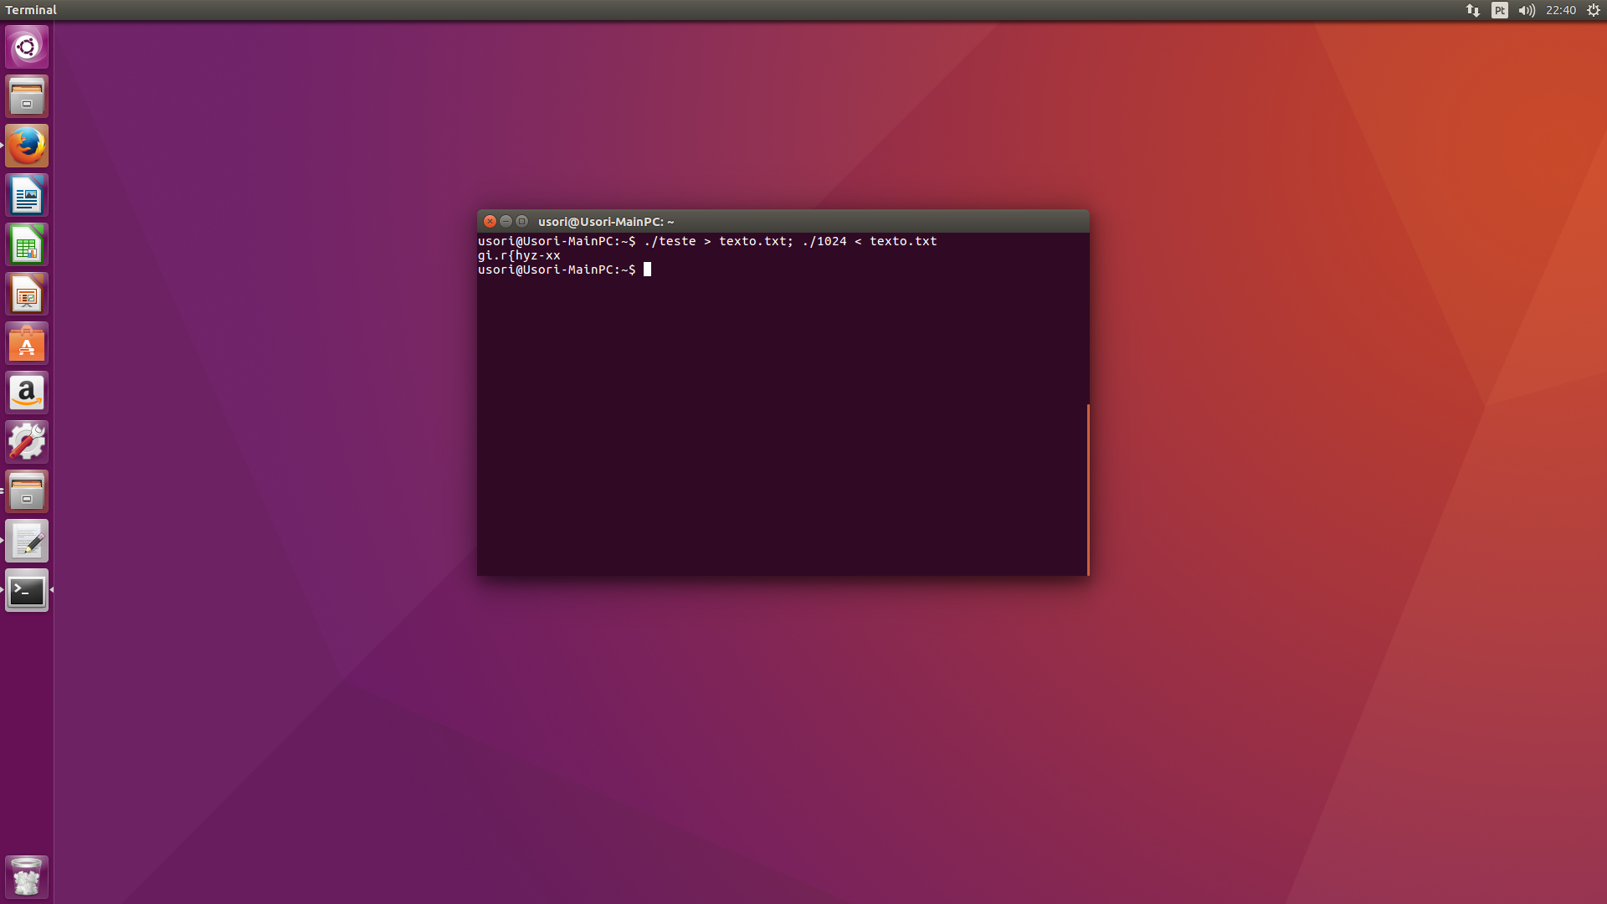The height and width of the screenshot is (904, 1607).
Task: Maximize the terminal window
Action: click(521, 221)
